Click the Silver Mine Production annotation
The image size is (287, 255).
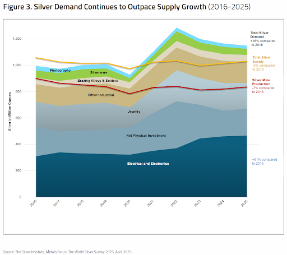263,86
